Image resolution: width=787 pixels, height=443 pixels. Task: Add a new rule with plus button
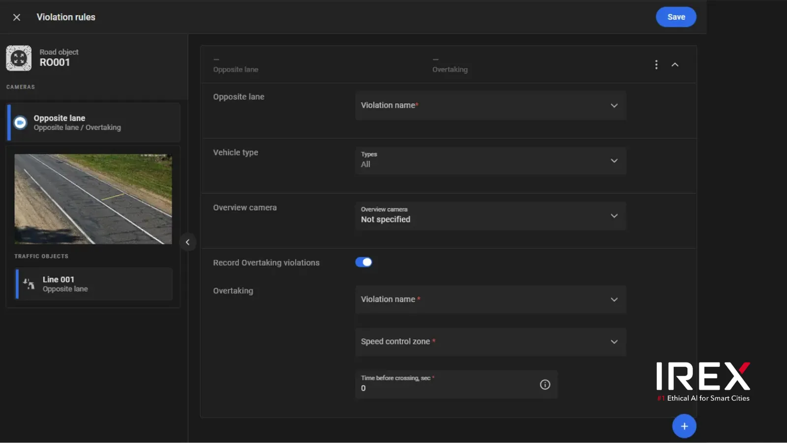684,426
